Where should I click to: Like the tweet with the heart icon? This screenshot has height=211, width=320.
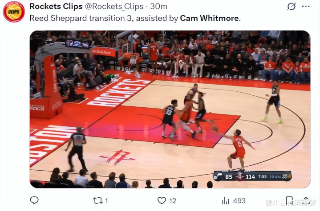click(x=162, y=201)
